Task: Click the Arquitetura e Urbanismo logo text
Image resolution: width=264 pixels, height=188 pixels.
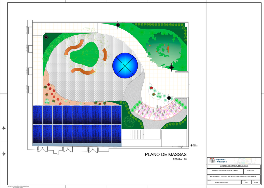Action: (x=221, y=160)
